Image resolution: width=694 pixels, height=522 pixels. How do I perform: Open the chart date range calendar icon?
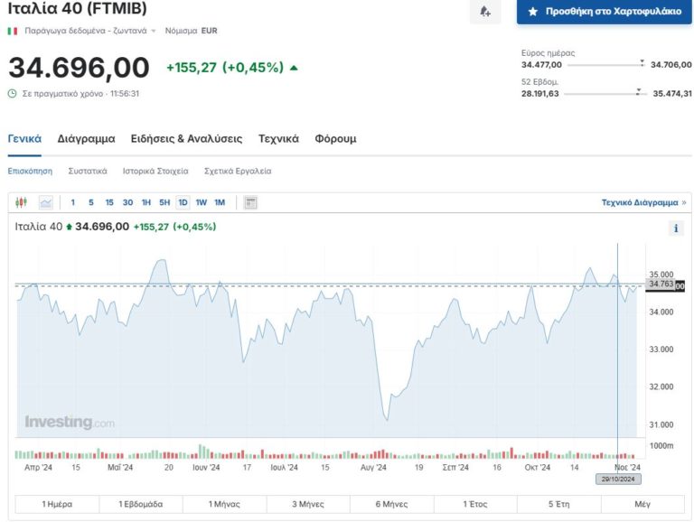250,202
